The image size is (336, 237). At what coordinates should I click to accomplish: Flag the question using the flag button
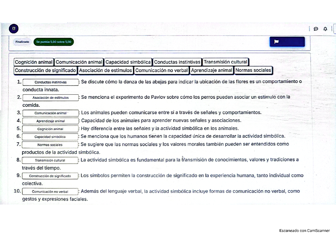click(x=287, y=41)
